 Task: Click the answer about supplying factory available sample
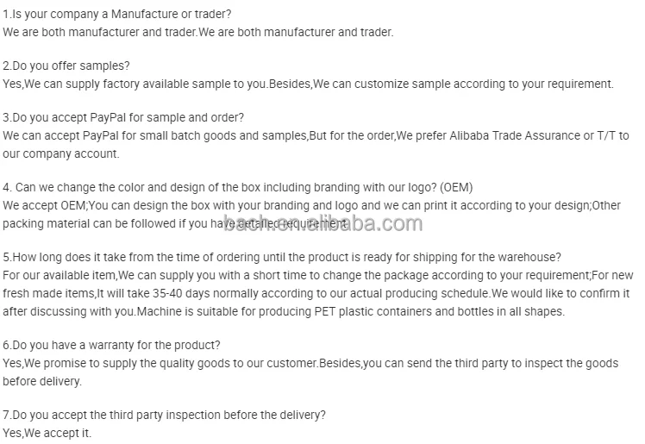(x=308, y=84)
